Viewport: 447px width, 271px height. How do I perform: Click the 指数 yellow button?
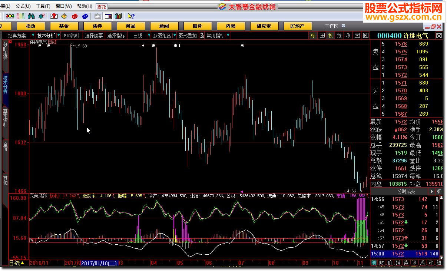coord(31,26)
